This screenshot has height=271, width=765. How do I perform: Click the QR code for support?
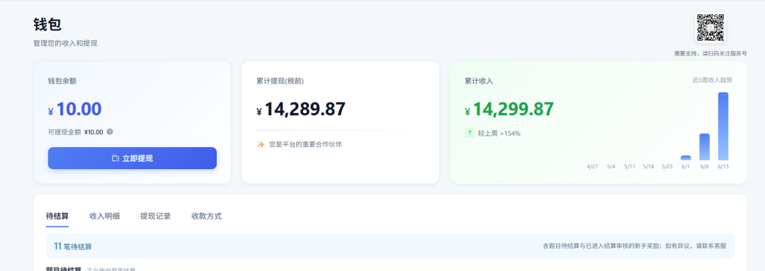710,28
